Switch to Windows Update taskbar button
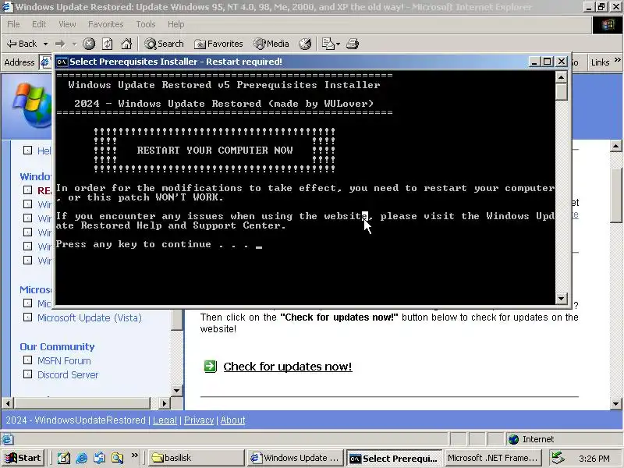The height and width of the screenshot is (468, 624). [295, 458]
